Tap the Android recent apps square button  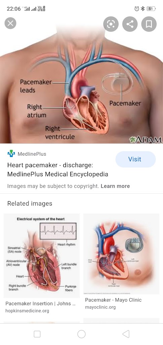coord(37,334)
